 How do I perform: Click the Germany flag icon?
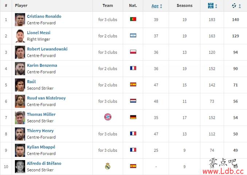(133, 117)
